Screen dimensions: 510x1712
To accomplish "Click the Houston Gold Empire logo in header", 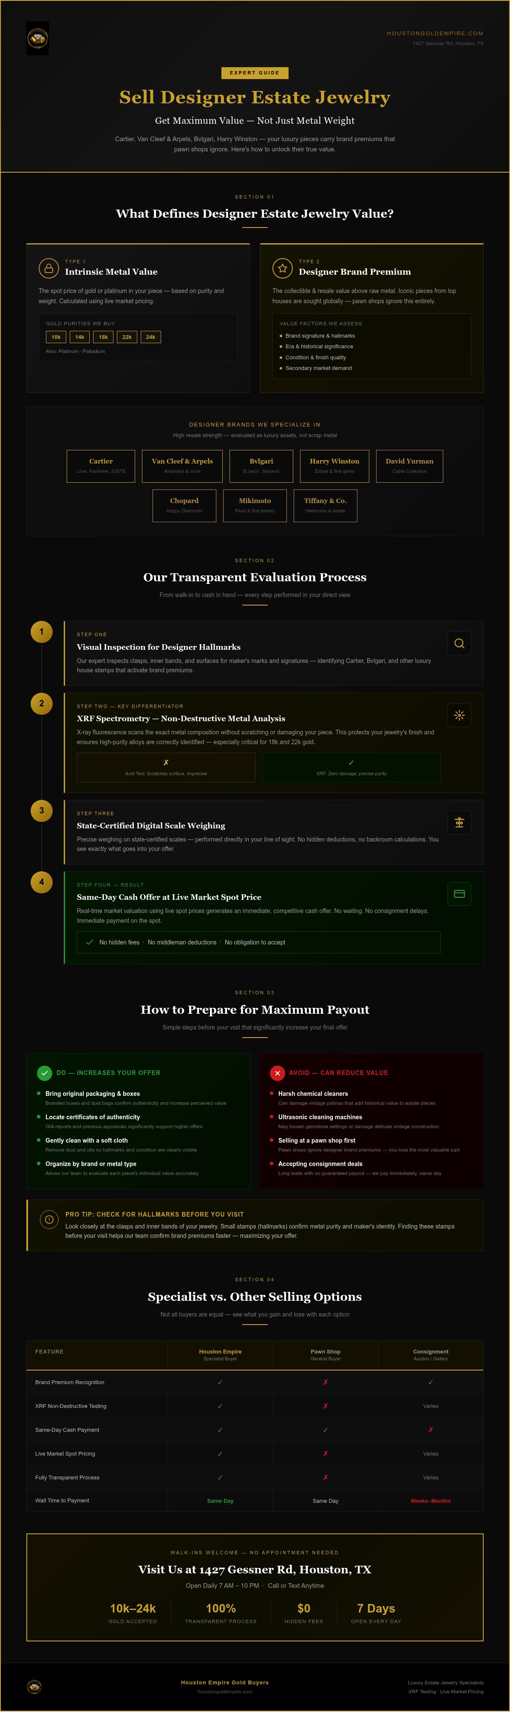I will pyautogui.click(x=37, y=38).
